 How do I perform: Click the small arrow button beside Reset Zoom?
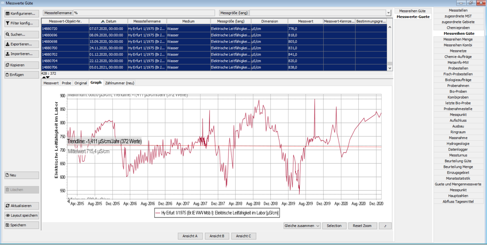(385, 226)
